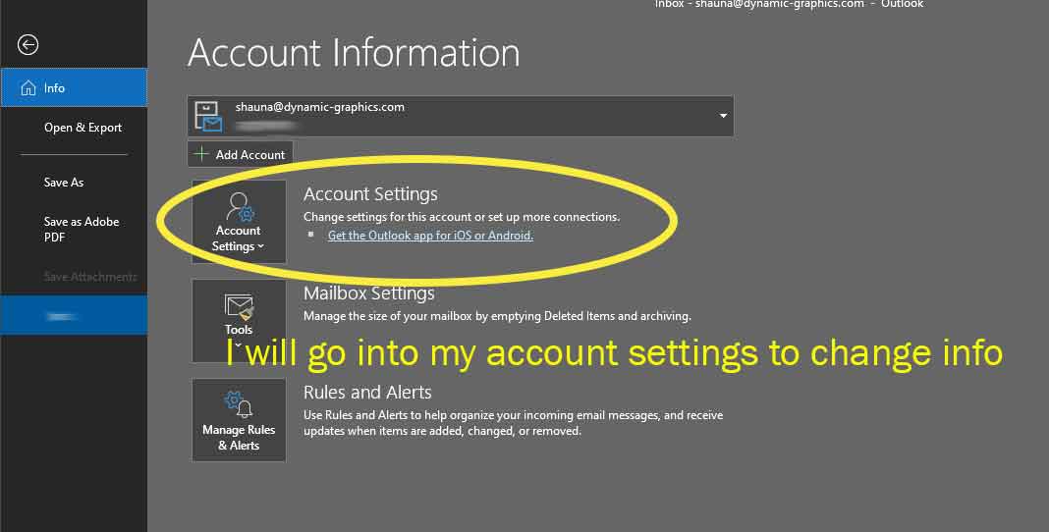This screenshot has width=1049, height=532.
Task: Click the Account Information title
Action: pyautogui.click(x=354, y=53)
